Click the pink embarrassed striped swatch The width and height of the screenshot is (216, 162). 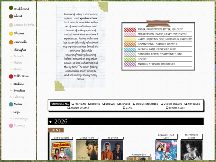(x=130, y=34)
